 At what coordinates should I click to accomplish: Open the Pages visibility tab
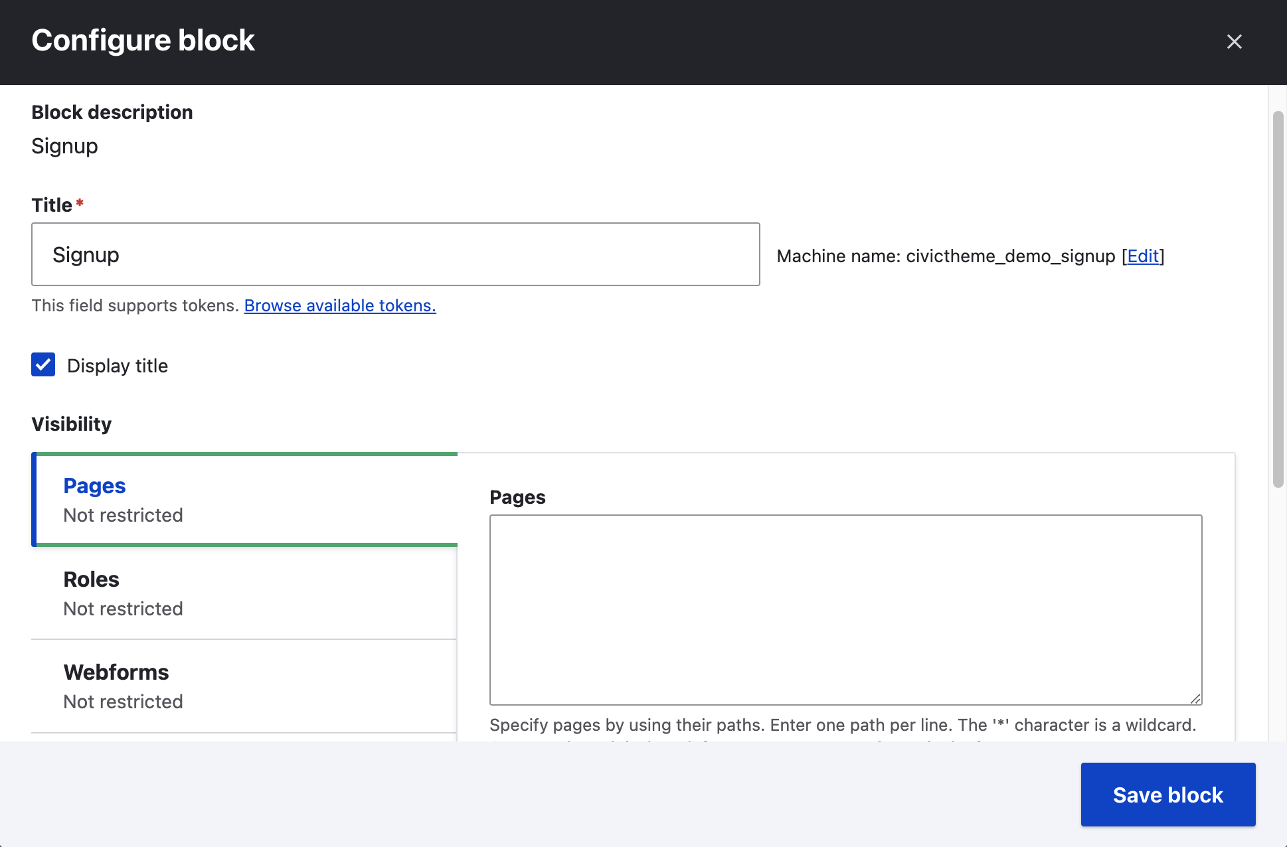(94, 486)
